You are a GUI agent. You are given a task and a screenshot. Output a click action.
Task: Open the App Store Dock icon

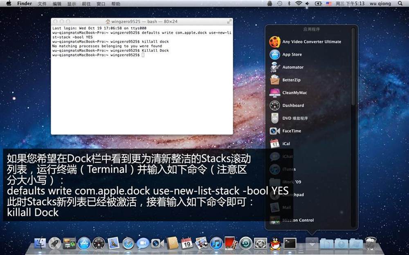(x=84, y=244)
